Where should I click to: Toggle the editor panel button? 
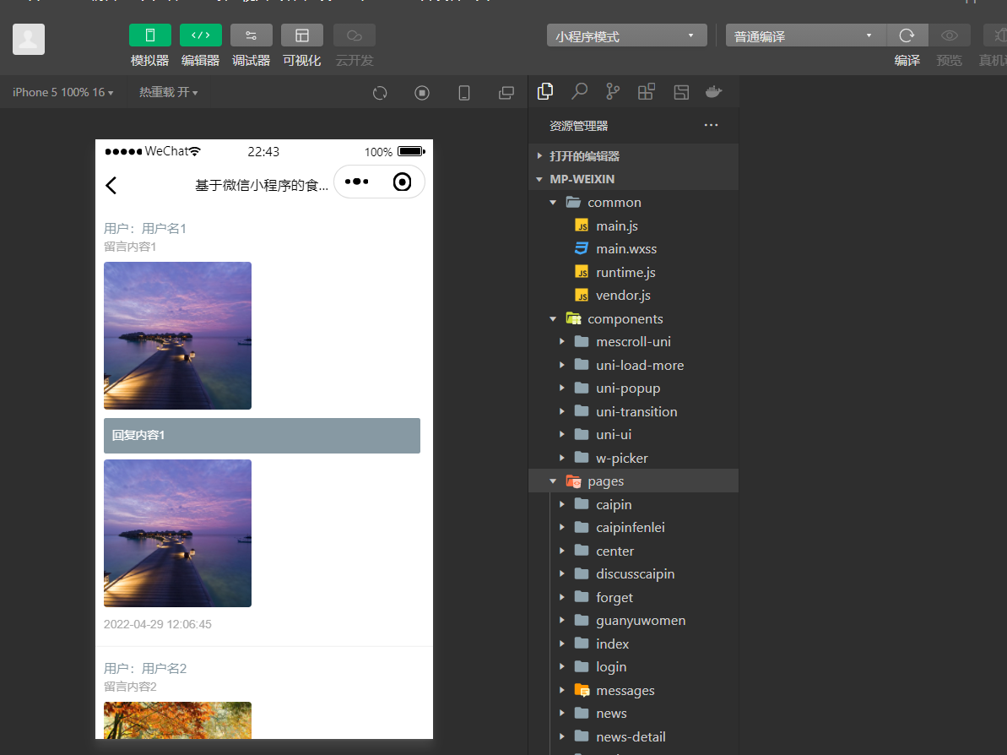[x=200, y=35]
